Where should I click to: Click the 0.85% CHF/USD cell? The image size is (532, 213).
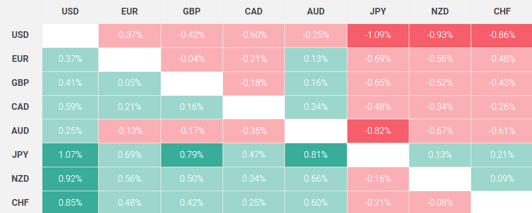pyautogui.click(x=70, y=202)
